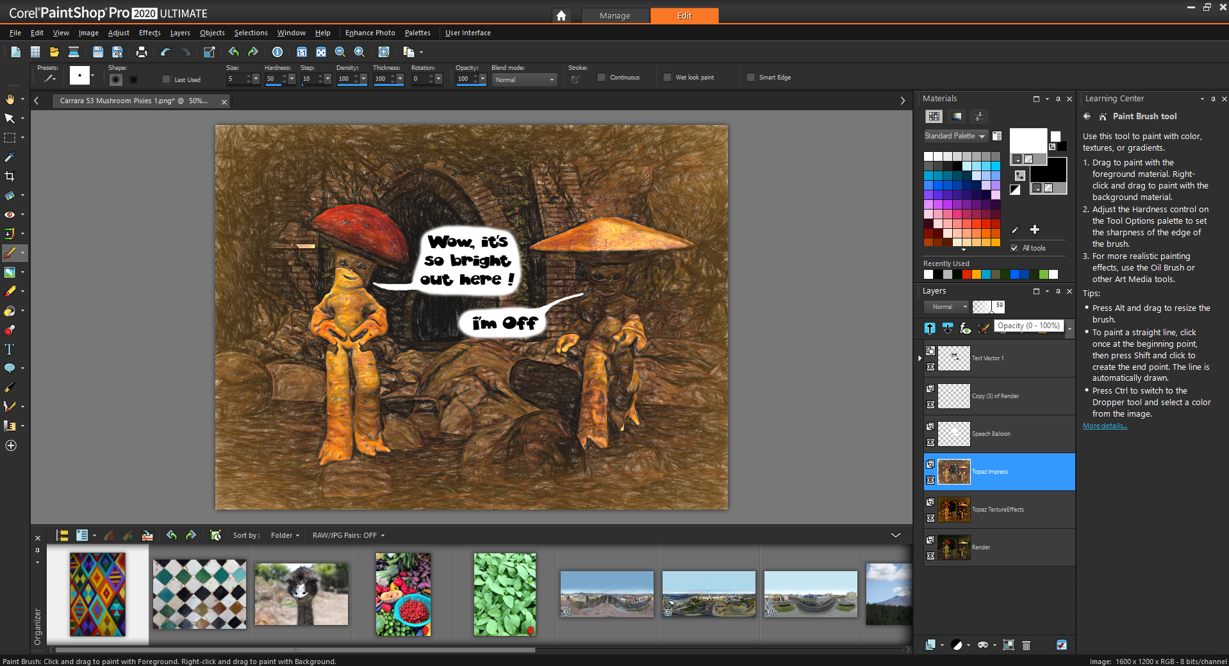Open the Effects menu
The width and height of the screenshot is (1229, 666).
[149, 33]
